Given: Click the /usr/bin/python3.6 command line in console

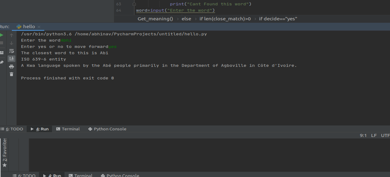Looking at the screenshot, I should click(114, 34).
